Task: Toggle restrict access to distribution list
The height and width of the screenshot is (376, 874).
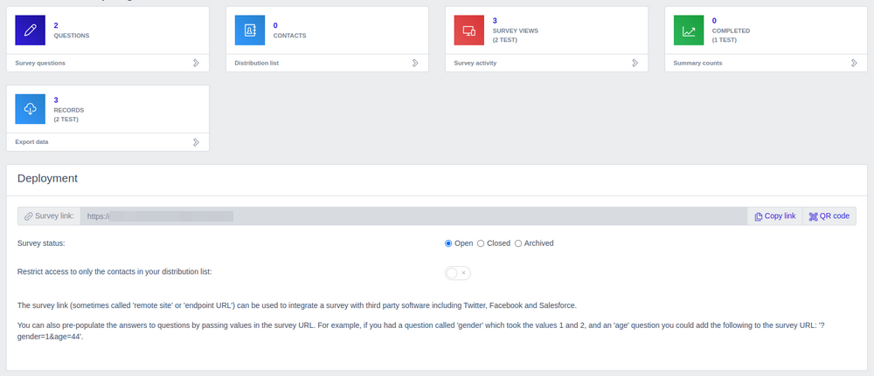Action: click(458, 273)
